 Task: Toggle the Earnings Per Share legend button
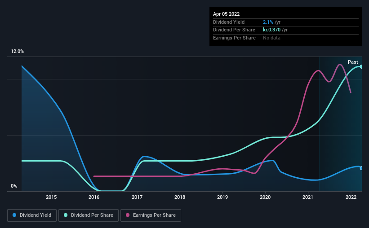(x=151, y=215)
